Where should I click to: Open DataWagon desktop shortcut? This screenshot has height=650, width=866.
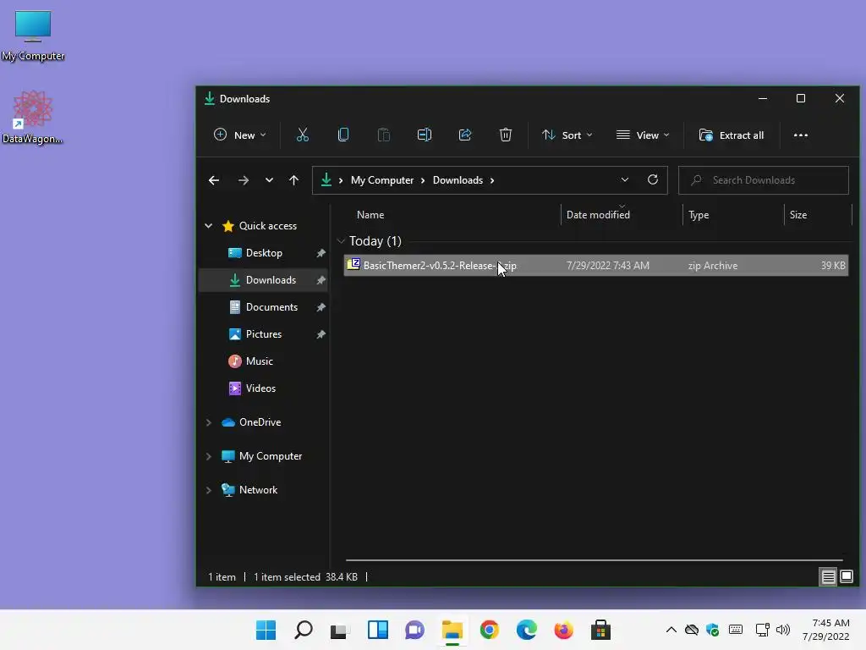tap(33, 117)
